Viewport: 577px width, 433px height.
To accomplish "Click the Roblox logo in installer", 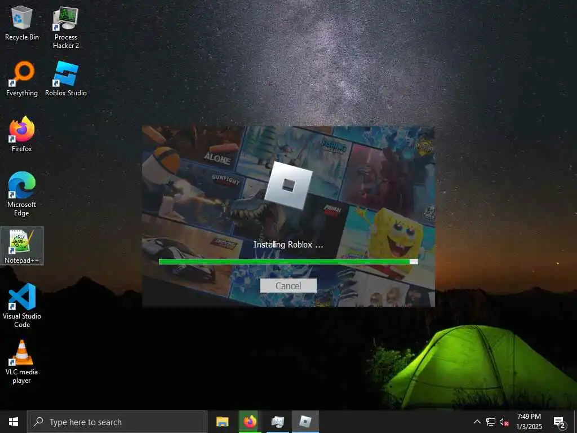I will click(x=288, y=185).
